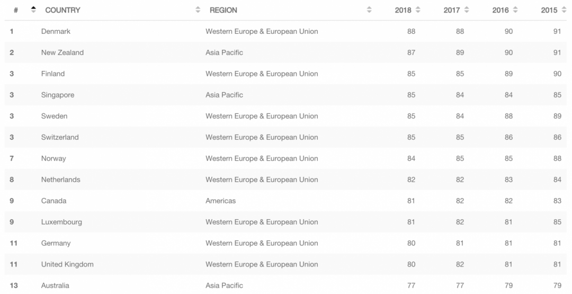Screen dimensions: 572x294
Task: Click Luxembourg in the country list
Action: pos(61,222)
